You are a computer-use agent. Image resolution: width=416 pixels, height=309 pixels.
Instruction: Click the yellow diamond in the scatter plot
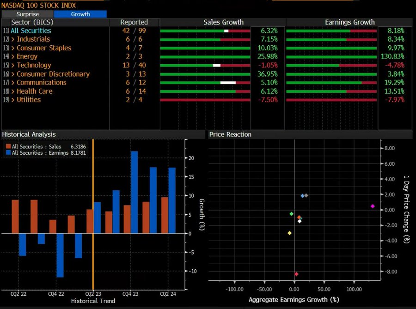[x=290, y=233]
